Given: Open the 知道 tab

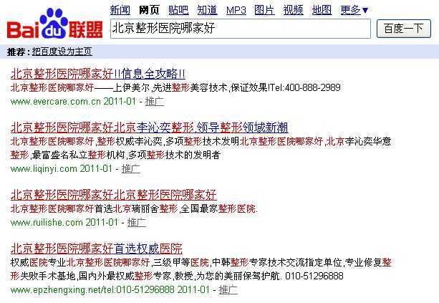Looking at the screenshot, I should [207, 10].
